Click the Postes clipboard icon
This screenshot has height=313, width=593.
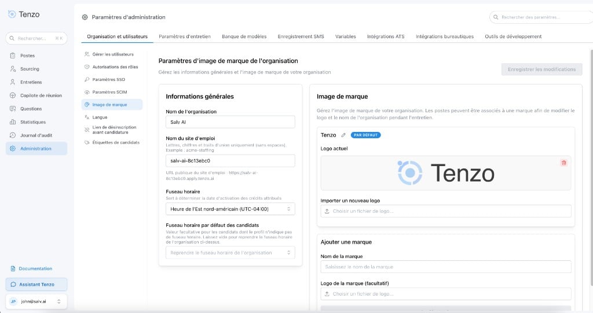[13, 56]
